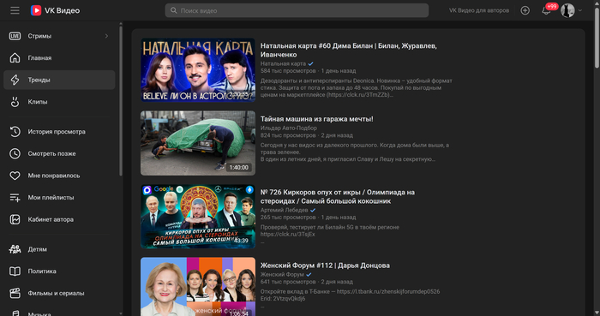Click the Стримы live icon
Viewport: 600px width, 316px height.
click(x=15, y=36)
